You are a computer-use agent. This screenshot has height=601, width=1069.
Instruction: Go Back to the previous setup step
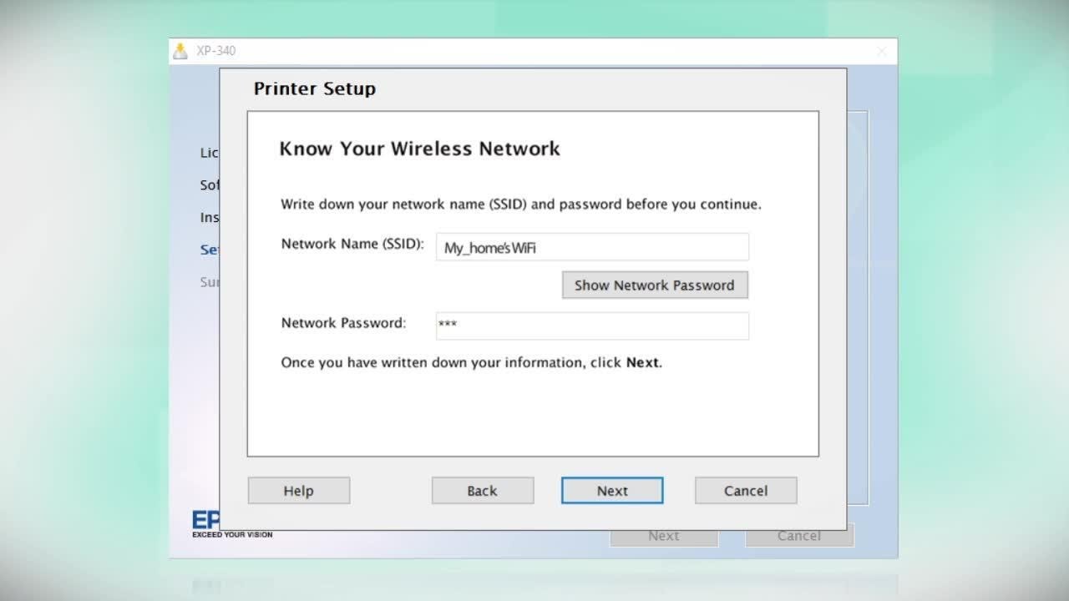[482, 491]
